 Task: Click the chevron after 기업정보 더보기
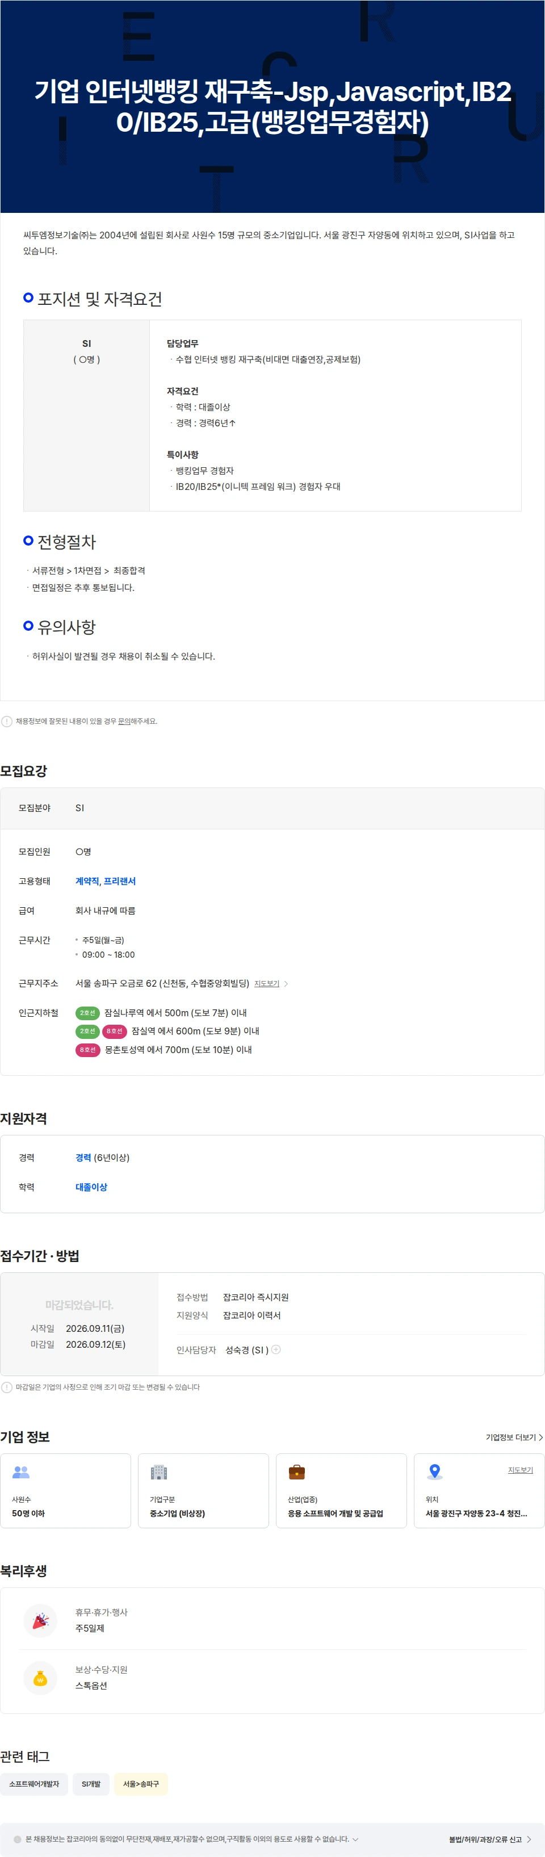click(x=540, y=1437)
